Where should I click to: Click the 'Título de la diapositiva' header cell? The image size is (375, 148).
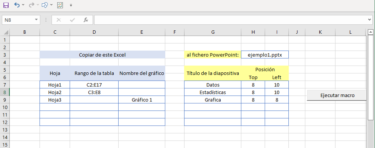coord(213,73)
